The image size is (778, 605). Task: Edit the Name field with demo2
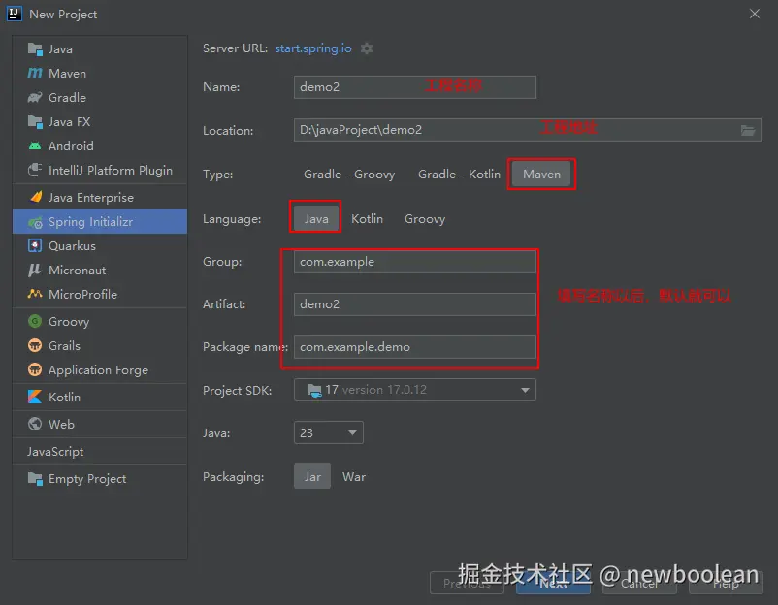pyautogui.click(x=415, y=87)
